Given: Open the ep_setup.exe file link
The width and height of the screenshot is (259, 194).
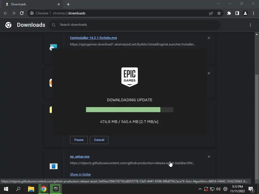Looking at the screenshot, I should pos(80,157).
